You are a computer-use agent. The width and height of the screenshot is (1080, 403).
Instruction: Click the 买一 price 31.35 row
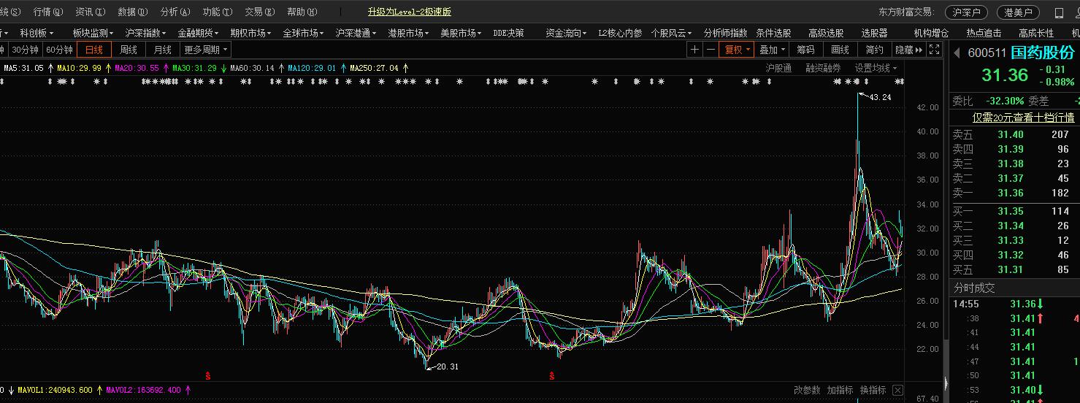tap(1014, 211)
